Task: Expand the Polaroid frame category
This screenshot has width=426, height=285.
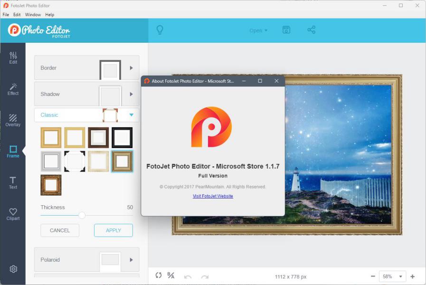Action: (86, 259)
